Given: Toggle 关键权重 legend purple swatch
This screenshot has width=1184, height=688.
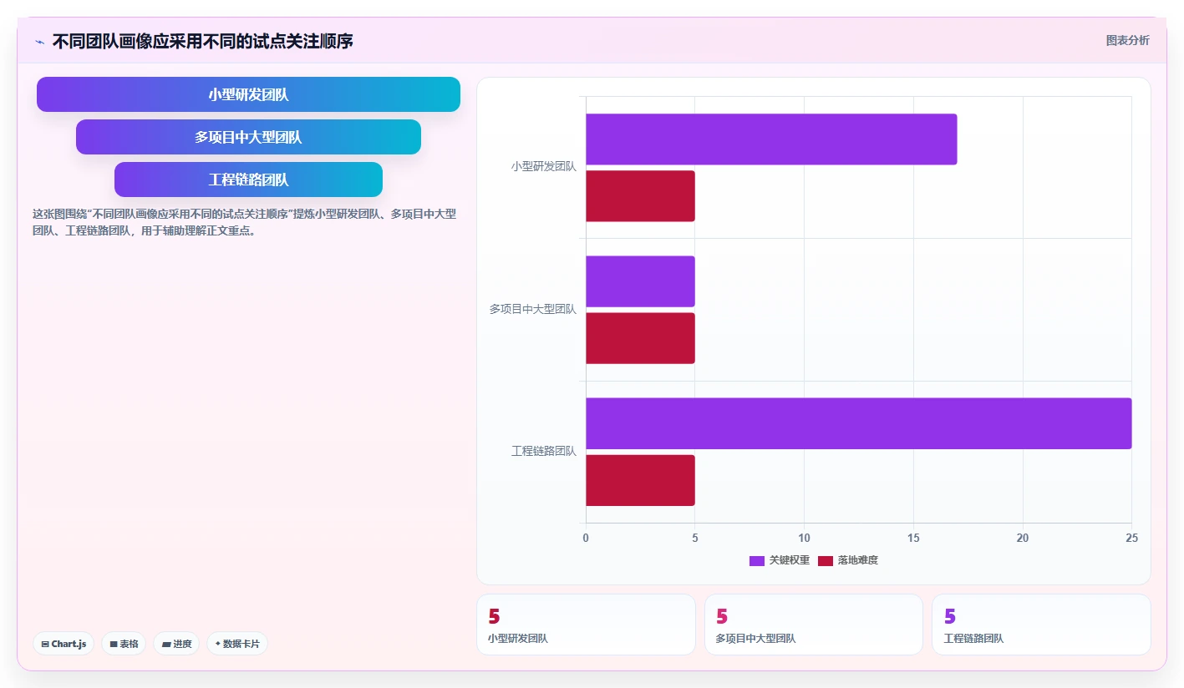Looking at the screenshot, I should pyautogui.click(x=757, y=560).
